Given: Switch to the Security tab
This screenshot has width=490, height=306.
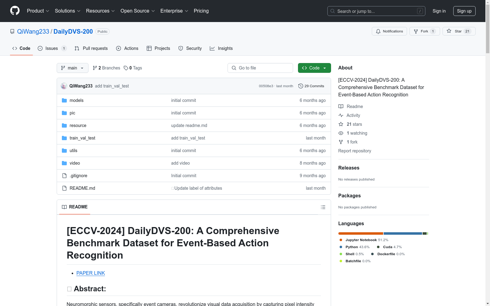Looking at the screenshot, I should pos(190,48).
